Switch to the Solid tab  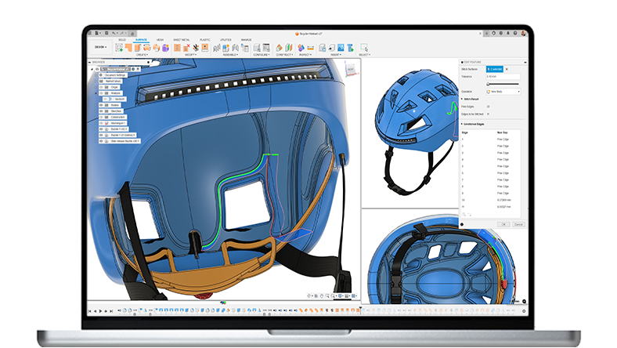(122, 40)
